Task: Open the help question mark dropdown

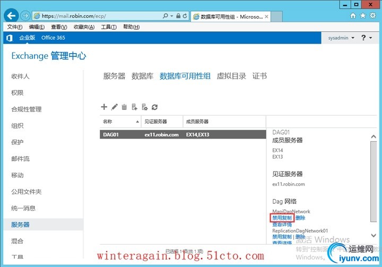Action: pos(367,38)
